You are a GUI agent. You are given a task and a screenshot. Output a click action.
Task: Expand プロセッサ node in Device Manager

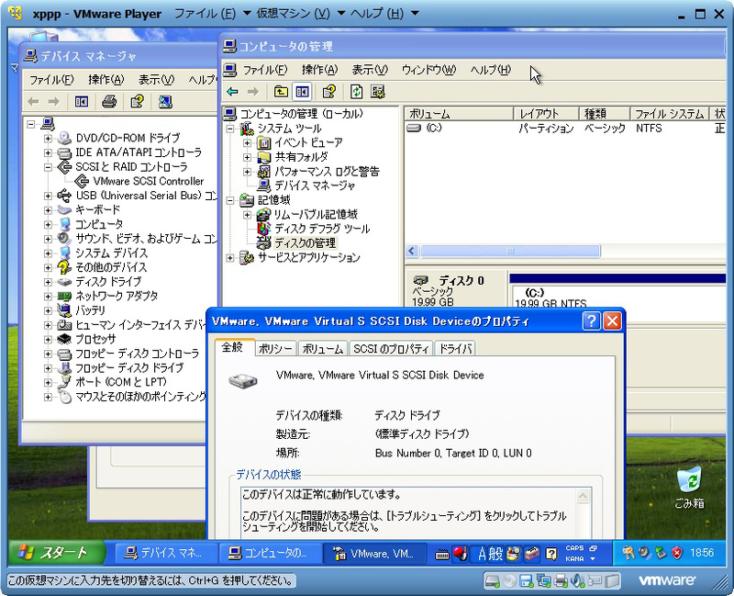(48, 339)
